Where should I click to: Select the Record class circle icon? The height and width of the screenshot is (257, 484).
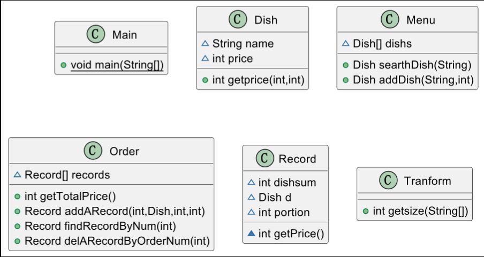265,159
